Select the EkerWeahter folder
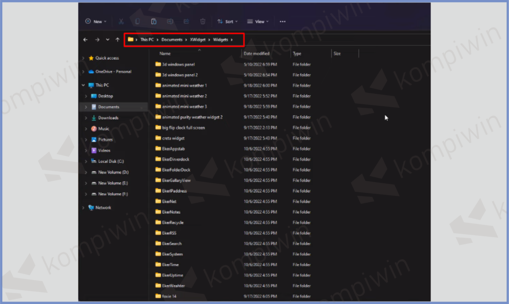 point(173,286)
